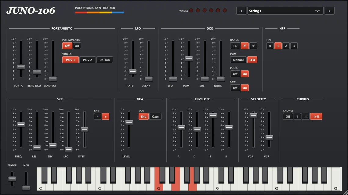Click the PORTA slider handle
This screenshot has width=348, height=195.
[x=21, y=67]
